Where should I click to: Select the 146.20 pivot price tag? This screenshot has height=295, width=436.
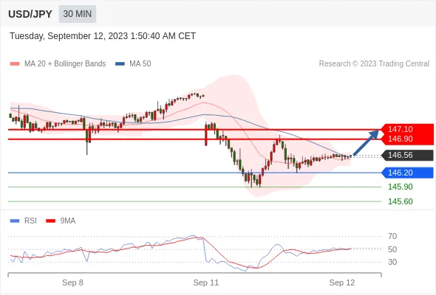(407, 173)
